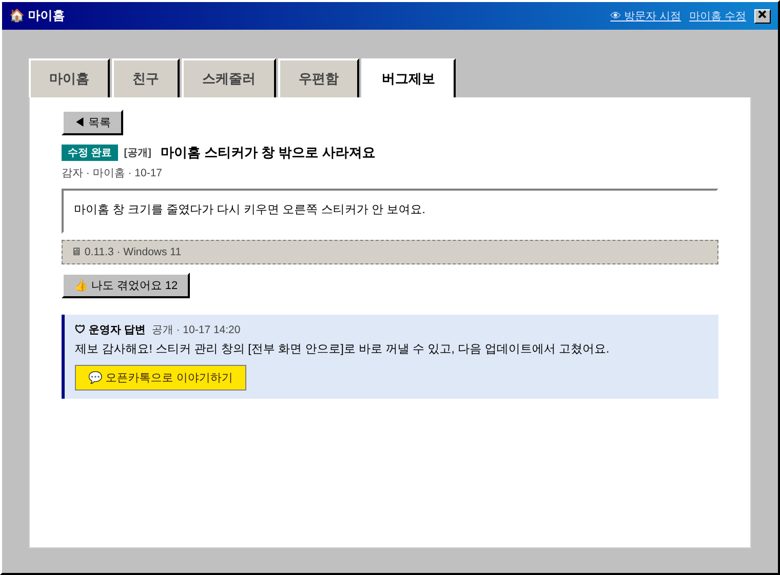Open the 우편함 tab
780x575 pixels.
coord(319,78)
